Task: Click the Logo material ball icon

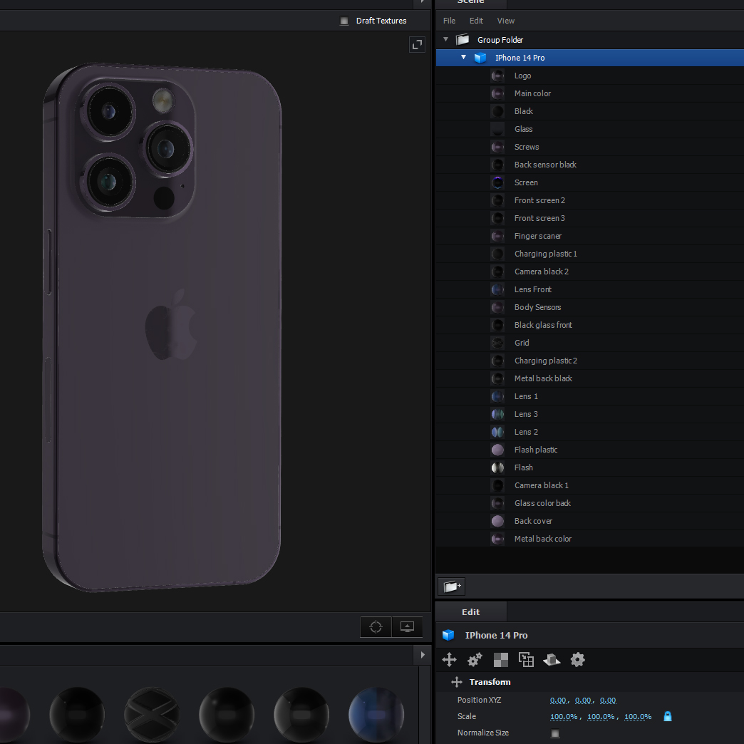Action: [x=497, y=76]
